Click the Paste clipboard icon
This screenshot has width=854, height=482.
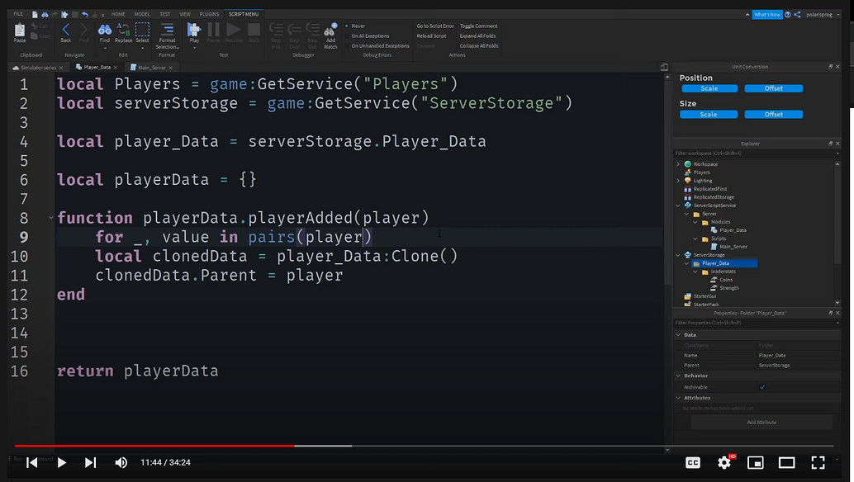[20, 31]
